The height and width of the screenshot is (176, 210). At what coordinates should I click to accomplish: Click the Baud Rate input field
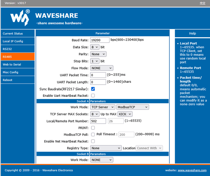point(100,40)
